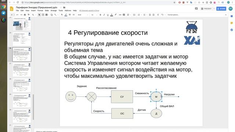
Task: Click the Undo arrow in toolbar
Action: [x=17, y=15]
